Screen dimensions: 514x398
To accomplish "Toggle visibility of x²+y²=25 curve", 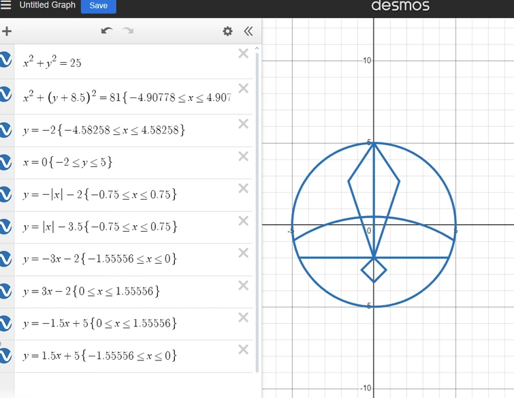I will tap(5, 60).
